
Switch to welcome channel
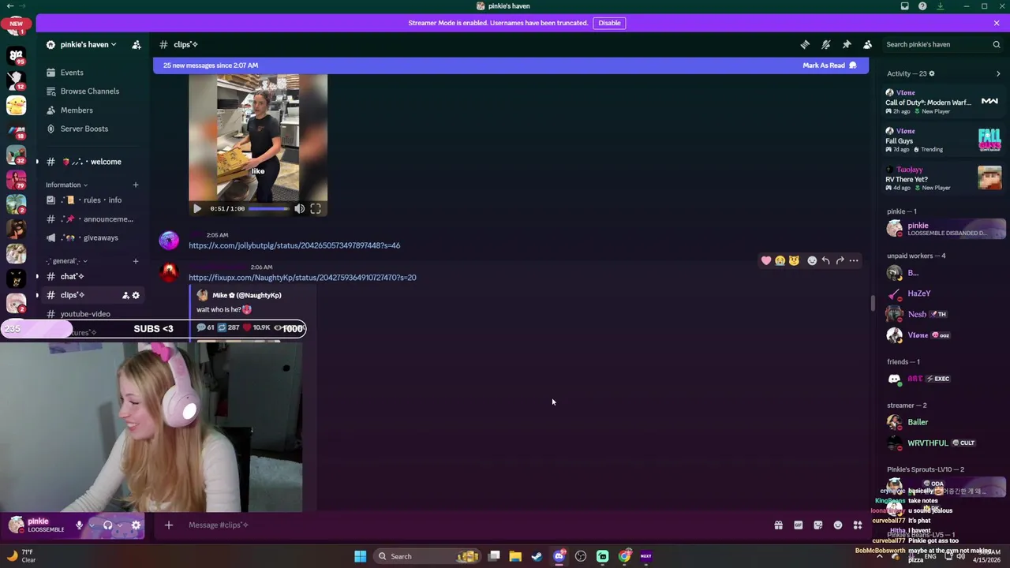pos(93,162)
